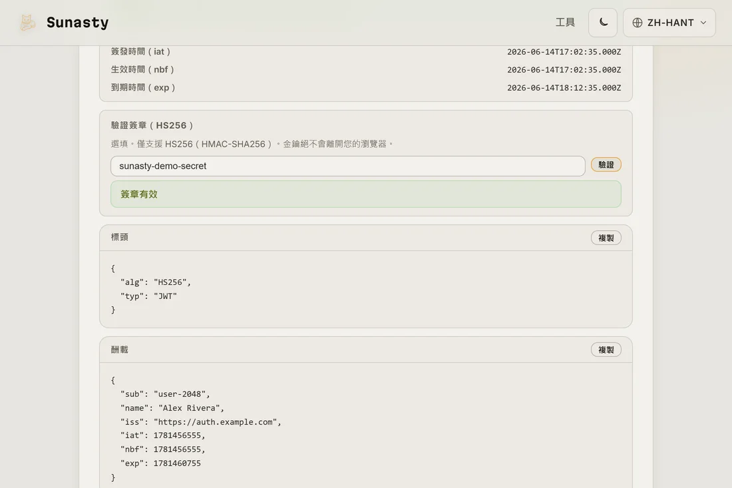Viewport: 732px width, 488px height.
Task: Copy the 標頭 header section with 複製
Action: 606,238
